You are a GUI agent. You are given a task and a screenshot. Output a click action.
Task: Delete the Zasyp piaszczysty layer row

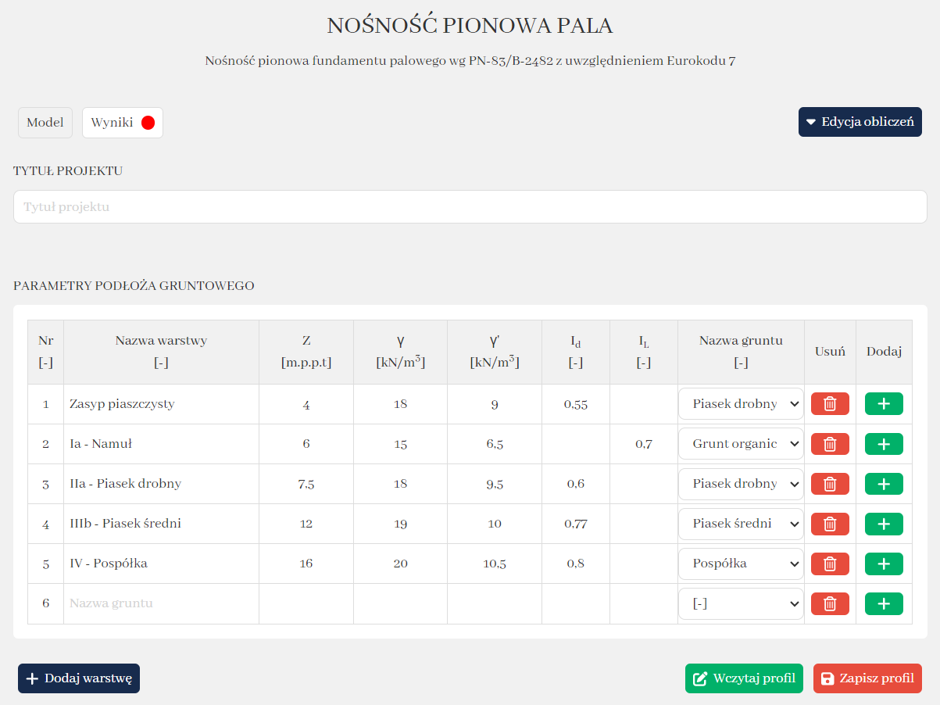click(830, 404)
